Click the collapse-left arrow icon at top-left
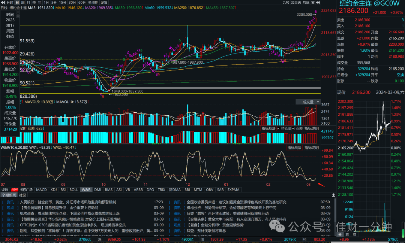This screenshot has width=405, height=243. [3, 2]
